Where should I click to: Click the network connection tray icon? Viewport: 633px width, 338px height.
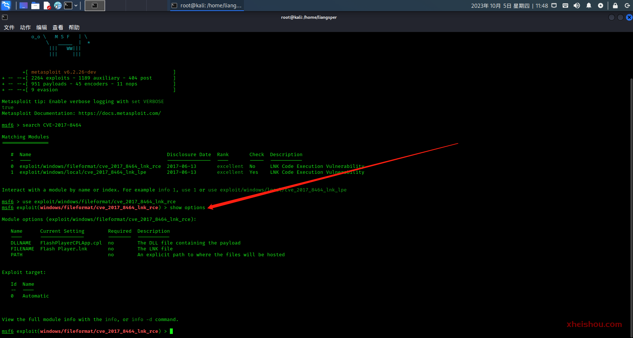(x=554, y=6)
